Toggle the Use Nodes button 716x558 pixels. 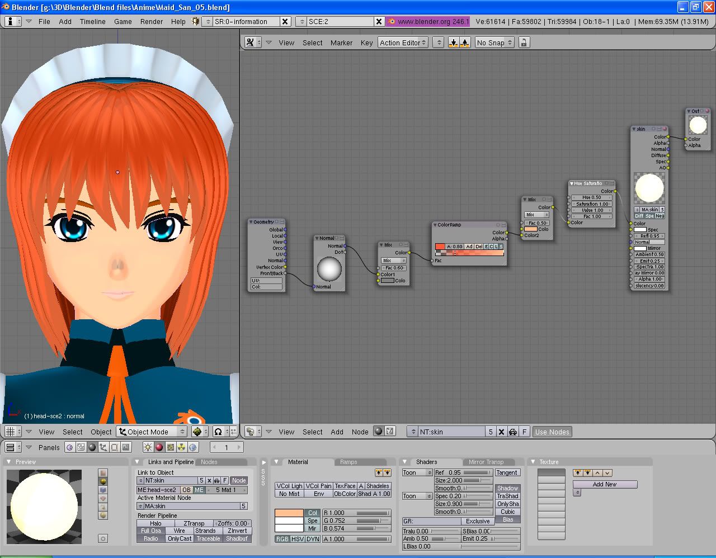[552, 432]
